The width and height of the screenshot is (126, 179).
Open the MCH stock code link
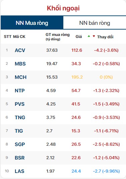click(x=21, y=77)
